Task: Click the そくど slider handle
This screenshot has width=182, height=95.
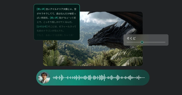Action: [142, 42]
